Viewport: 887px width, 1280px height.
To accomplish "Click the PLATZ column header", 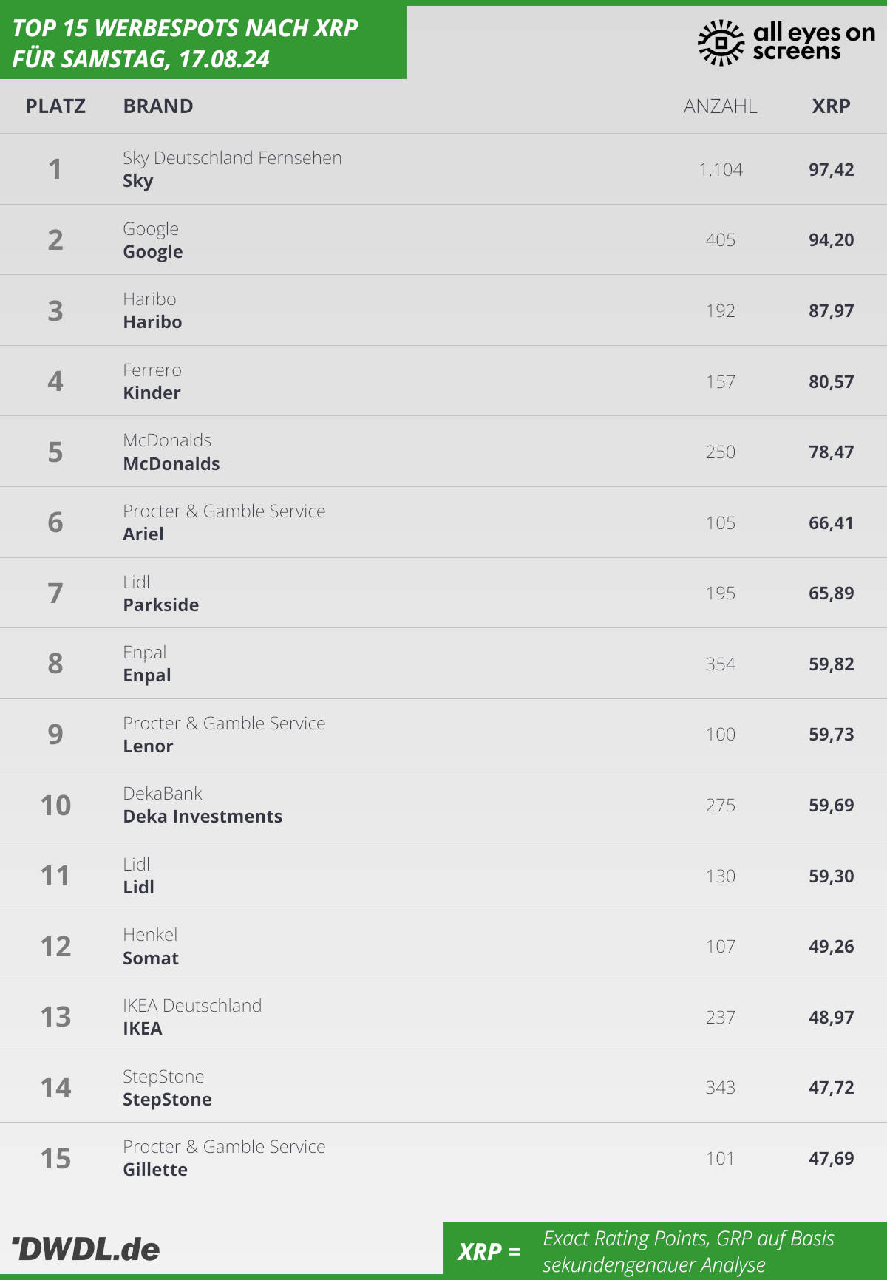I will coord(55,106).
